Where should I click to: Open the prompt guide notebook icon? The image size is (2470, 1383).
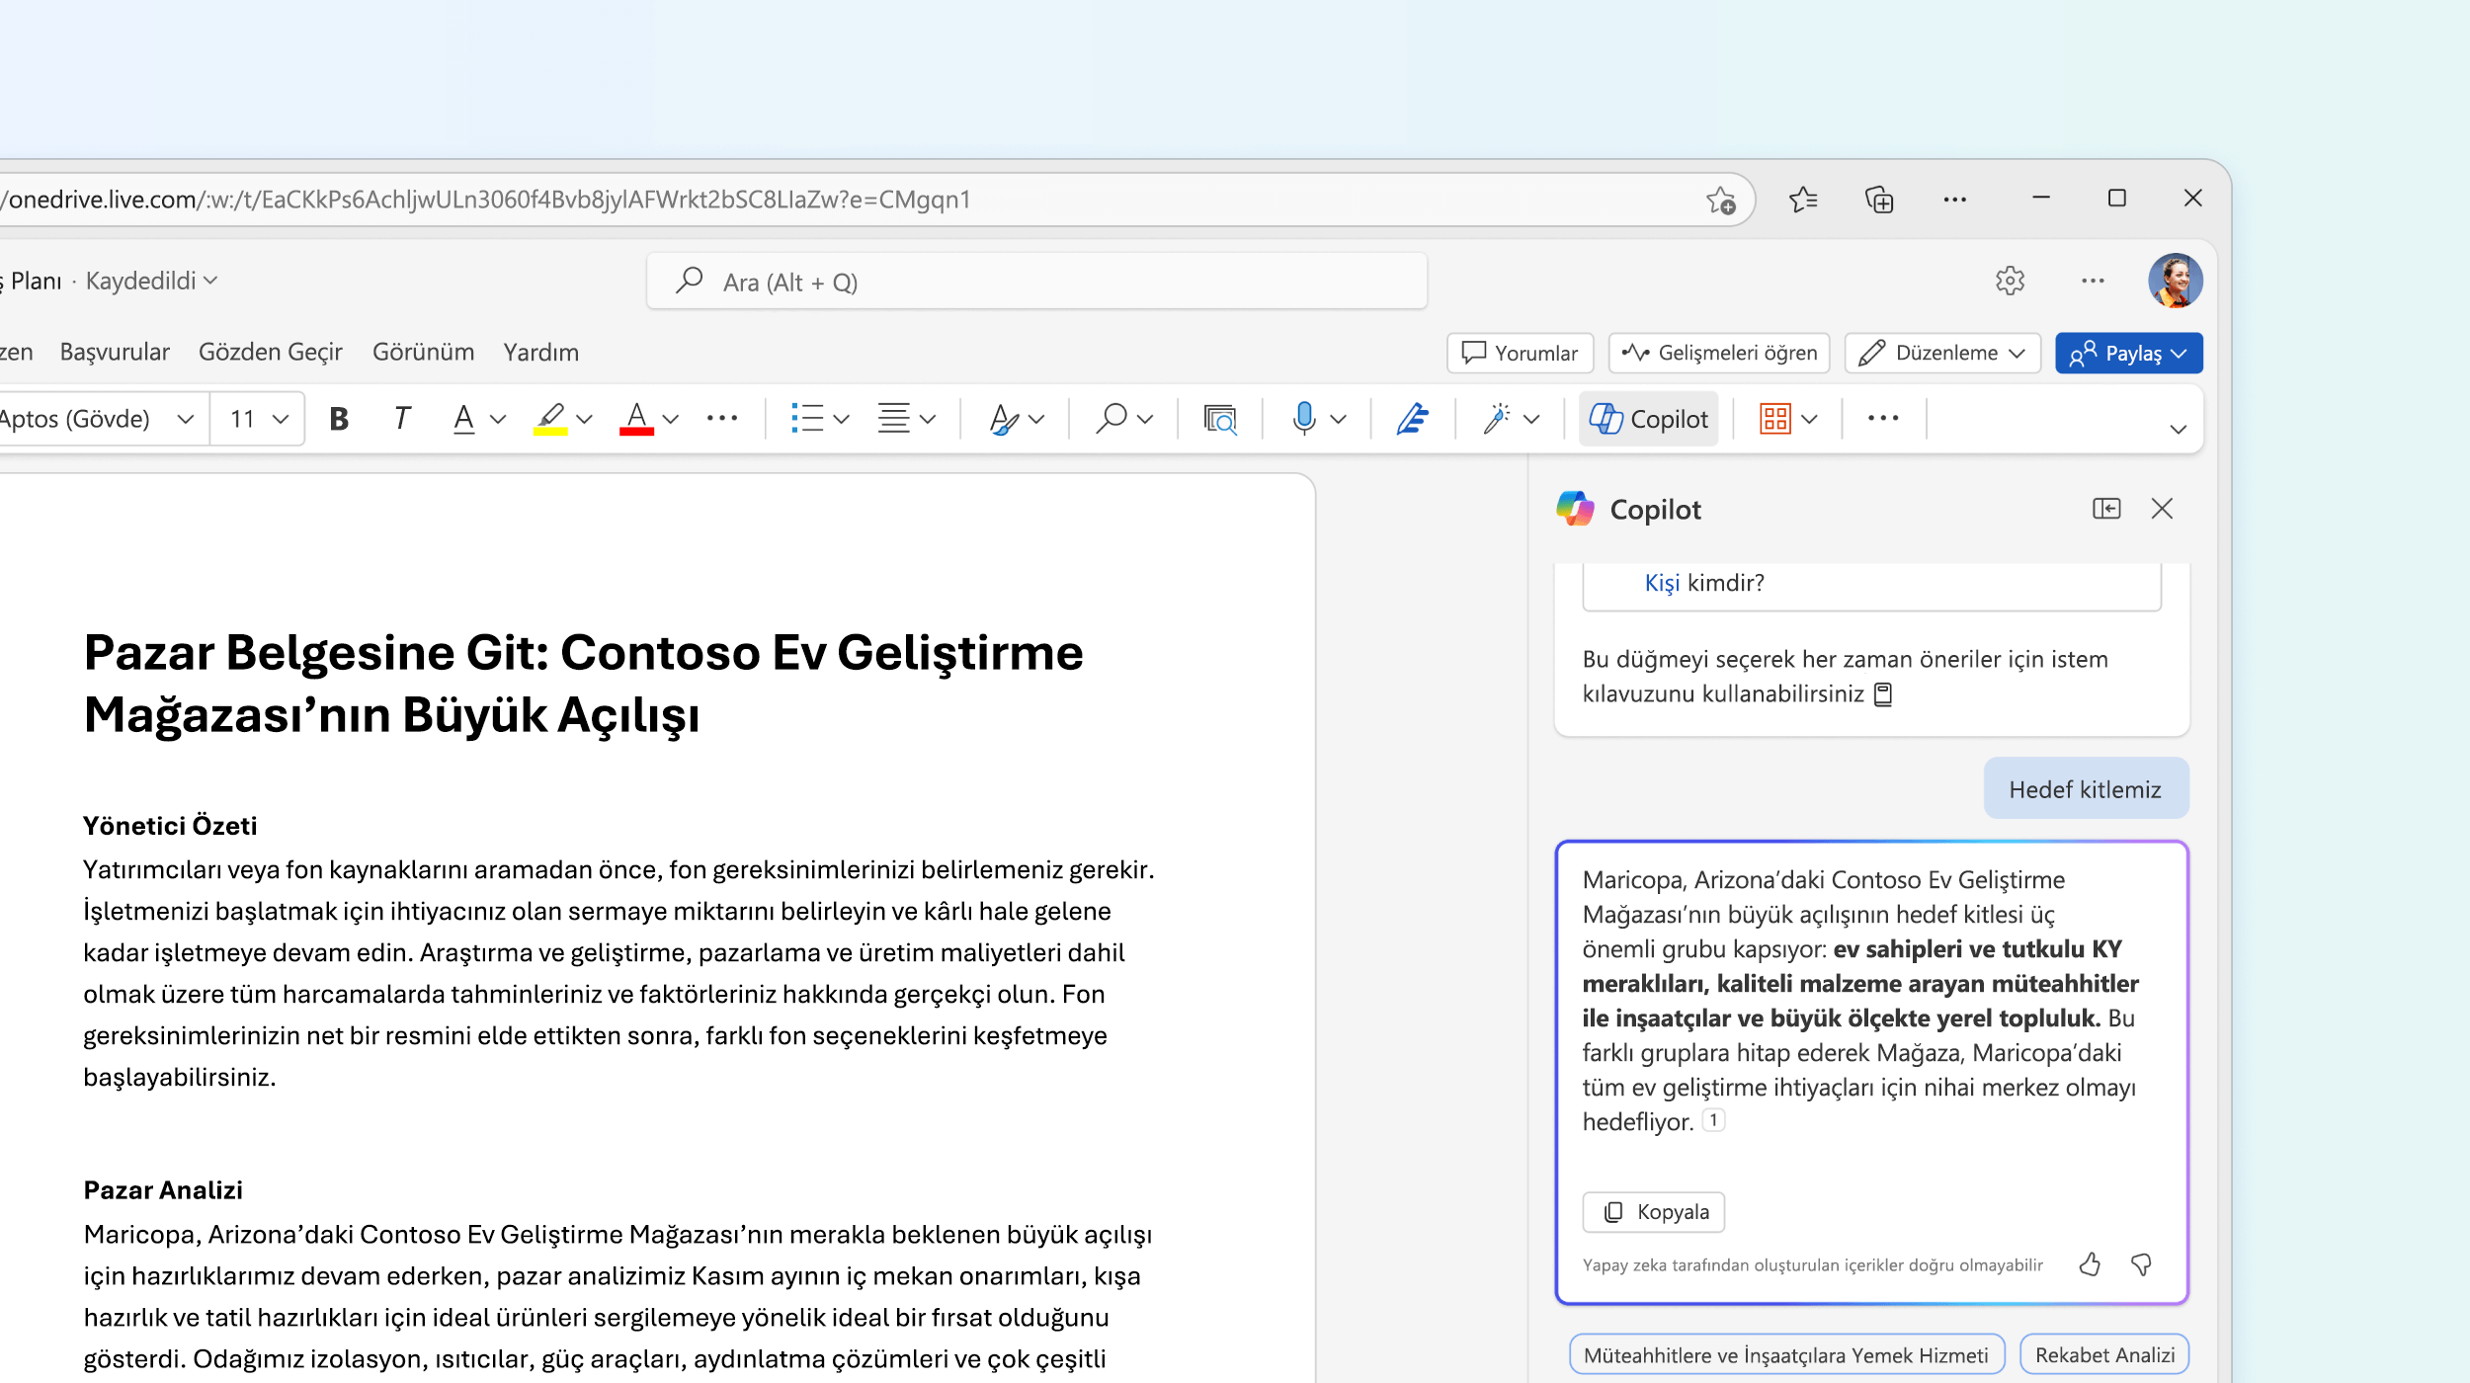[x=1883, y=694]
